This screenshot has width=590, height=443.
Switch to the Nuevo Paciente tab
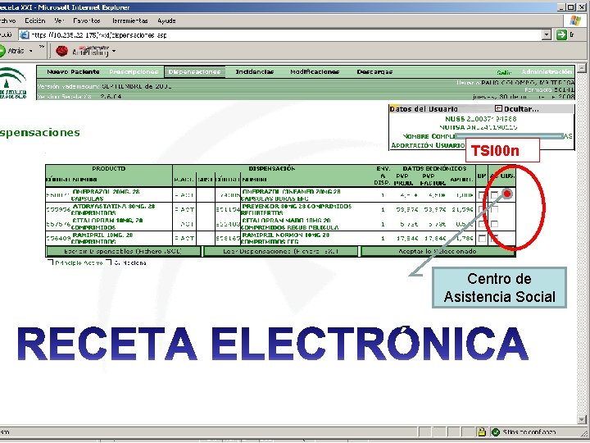(x=74, y=71)
